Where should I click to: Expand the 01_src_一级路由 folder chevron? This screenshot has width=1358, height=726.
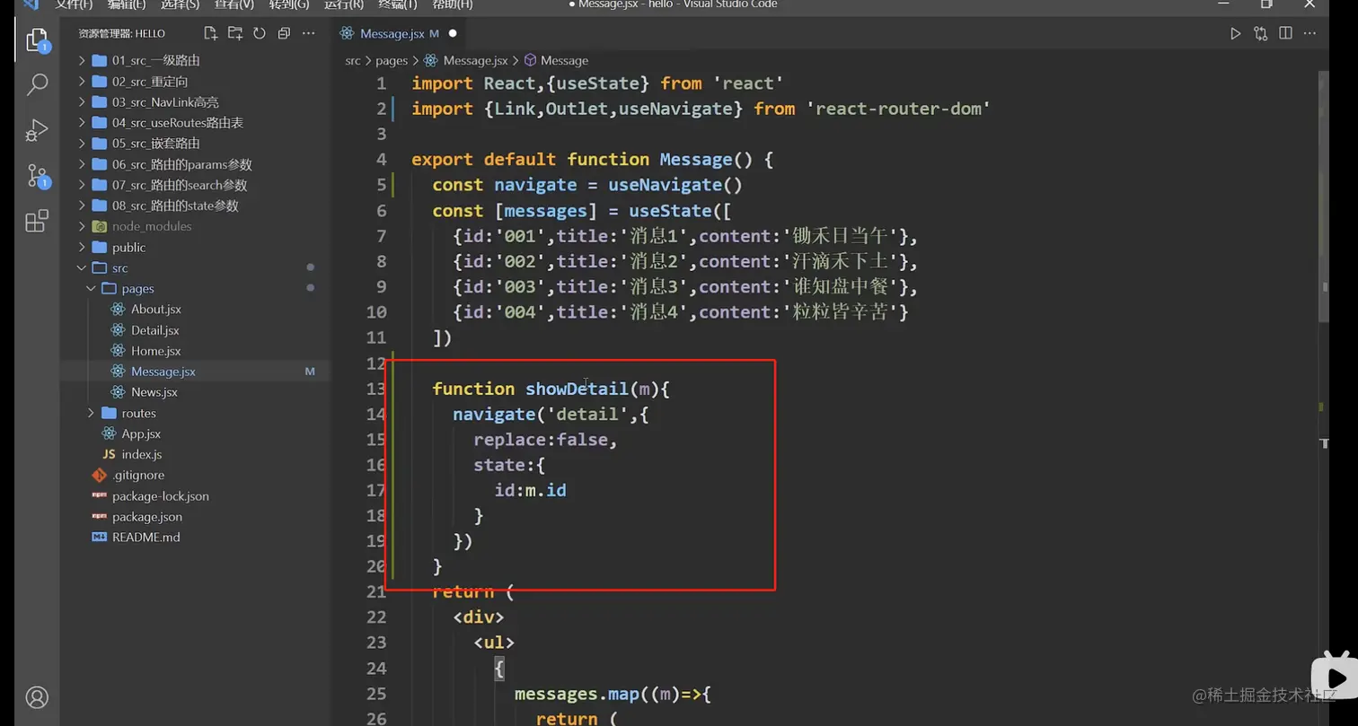pyautogui.click(x=82, y=60)
